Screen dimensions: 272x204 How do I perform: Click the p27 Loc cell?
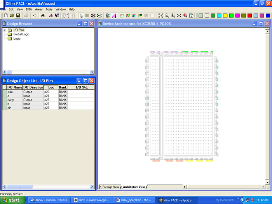pyautogui.click(x=51, y=104)
